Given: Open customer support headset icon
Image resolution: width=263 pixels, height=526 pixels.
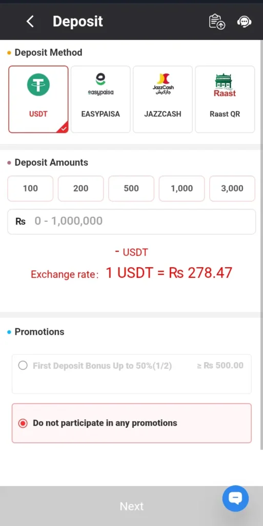Looking at the screenshot, I should point(244,22).
